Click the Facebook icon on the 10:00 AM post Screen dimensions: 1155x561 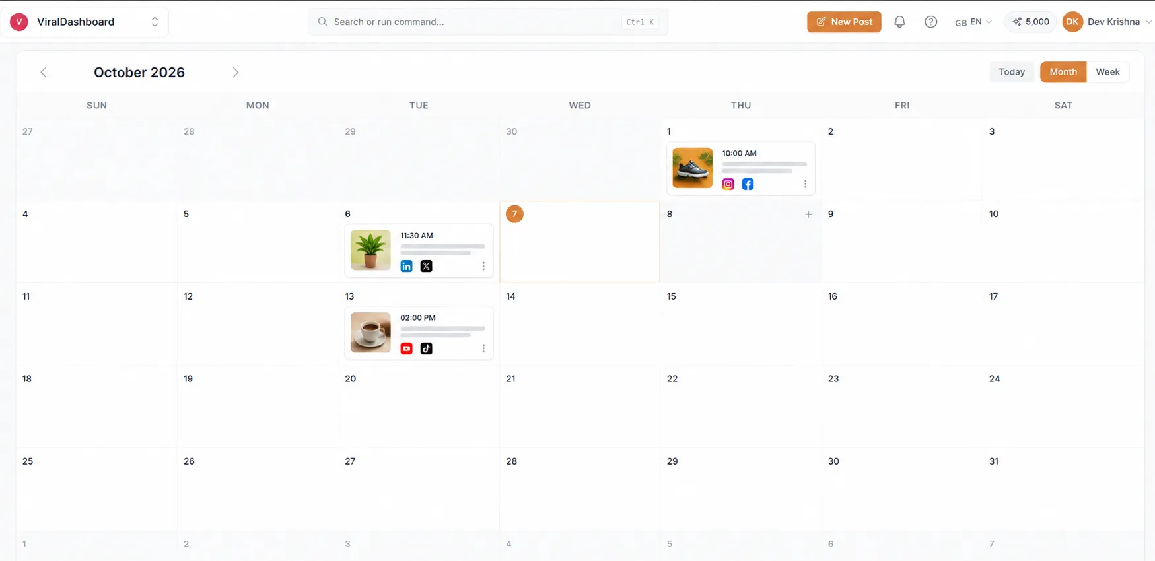(x=748, y=184)
